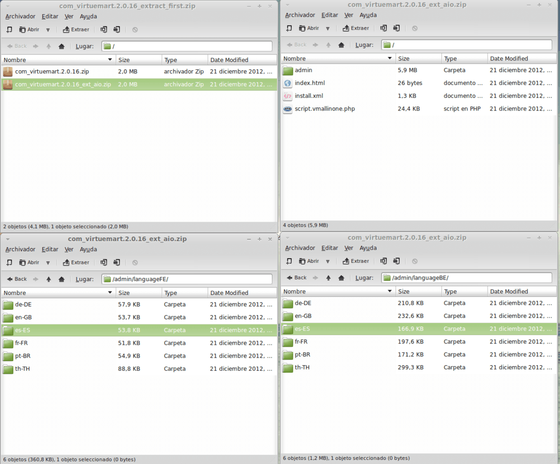Select de-DE folder in languageBE window
The width and height of the screenshot is (560, 464).
tap(419, 303)
